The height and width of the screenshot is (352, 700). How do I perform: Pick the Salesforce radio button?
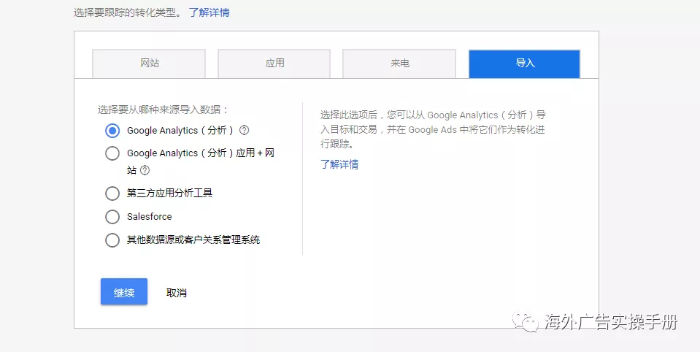coord(112,217)
